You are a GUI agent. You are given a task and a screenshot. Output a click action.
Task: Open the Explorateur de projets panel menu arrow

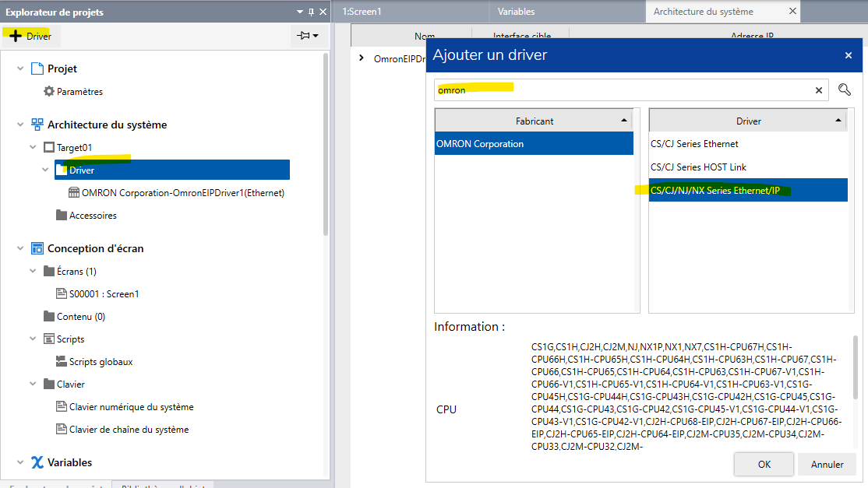click(299, 12)
